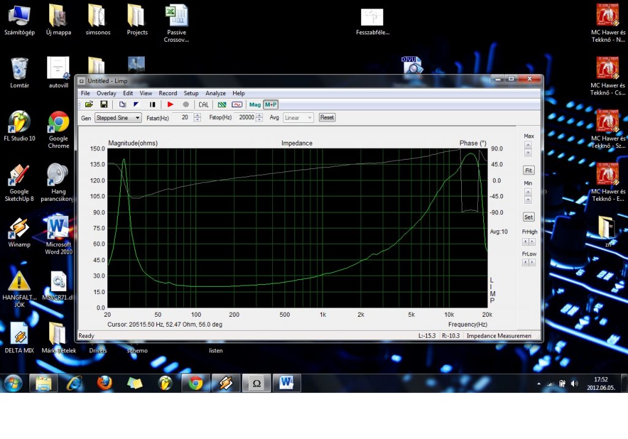The height and width of the screenshot is (439, 628).
Task: Switch to Winamp in the taskbar
Action: click(x=226, y=383)
